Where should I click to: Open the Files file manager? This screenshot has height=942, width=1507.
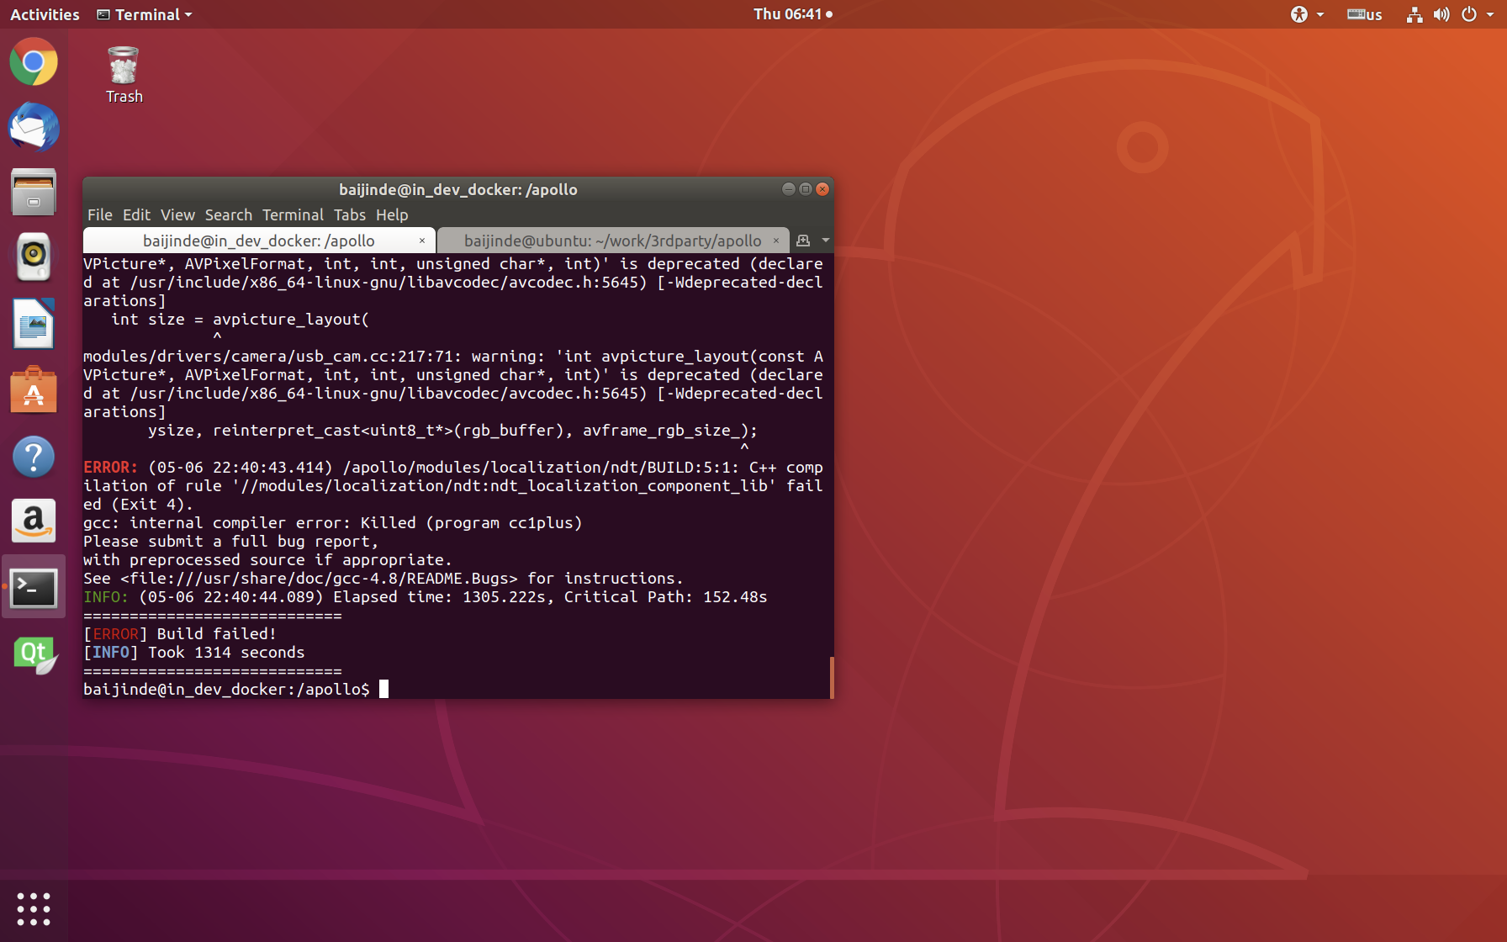point(34,192)
